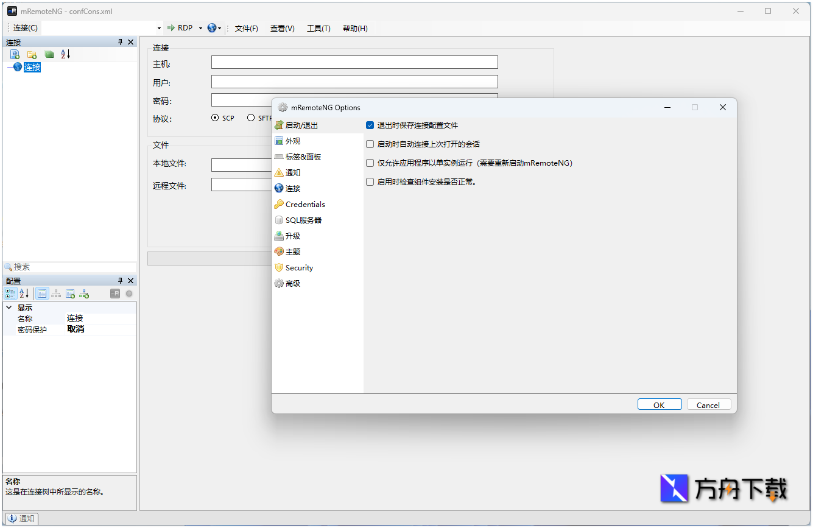Click the green screens view icon
Image resolution: width=813 pixels, height=528 pixels.
[49, 54]
